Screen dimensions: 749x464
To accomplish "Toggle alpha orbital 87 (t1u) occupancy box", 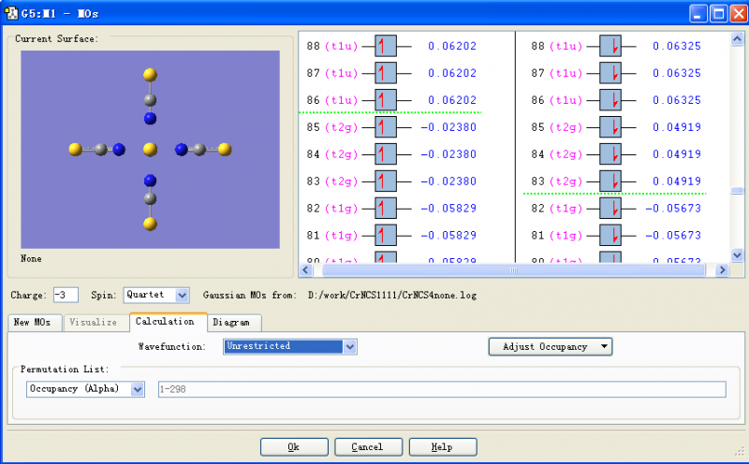I will point(386,73).
